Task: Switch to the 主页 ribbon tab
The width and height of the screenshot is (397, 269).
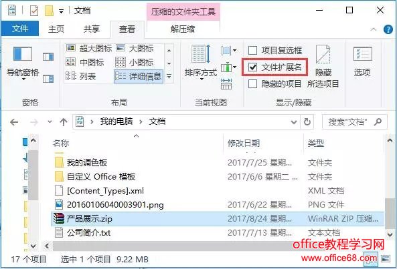Action: tap(56, 29)
